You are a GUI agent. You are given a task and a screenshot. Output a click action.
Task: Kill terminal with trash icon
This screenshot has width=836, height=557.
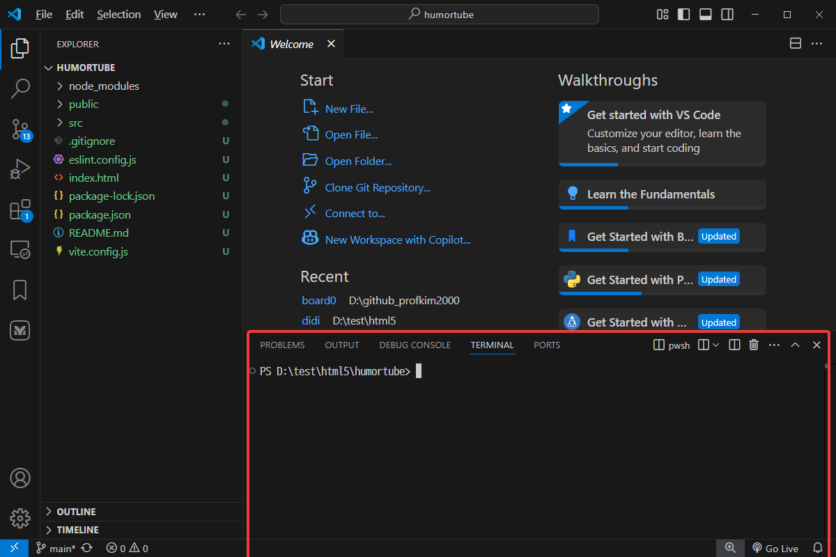(x=754, y=345)
